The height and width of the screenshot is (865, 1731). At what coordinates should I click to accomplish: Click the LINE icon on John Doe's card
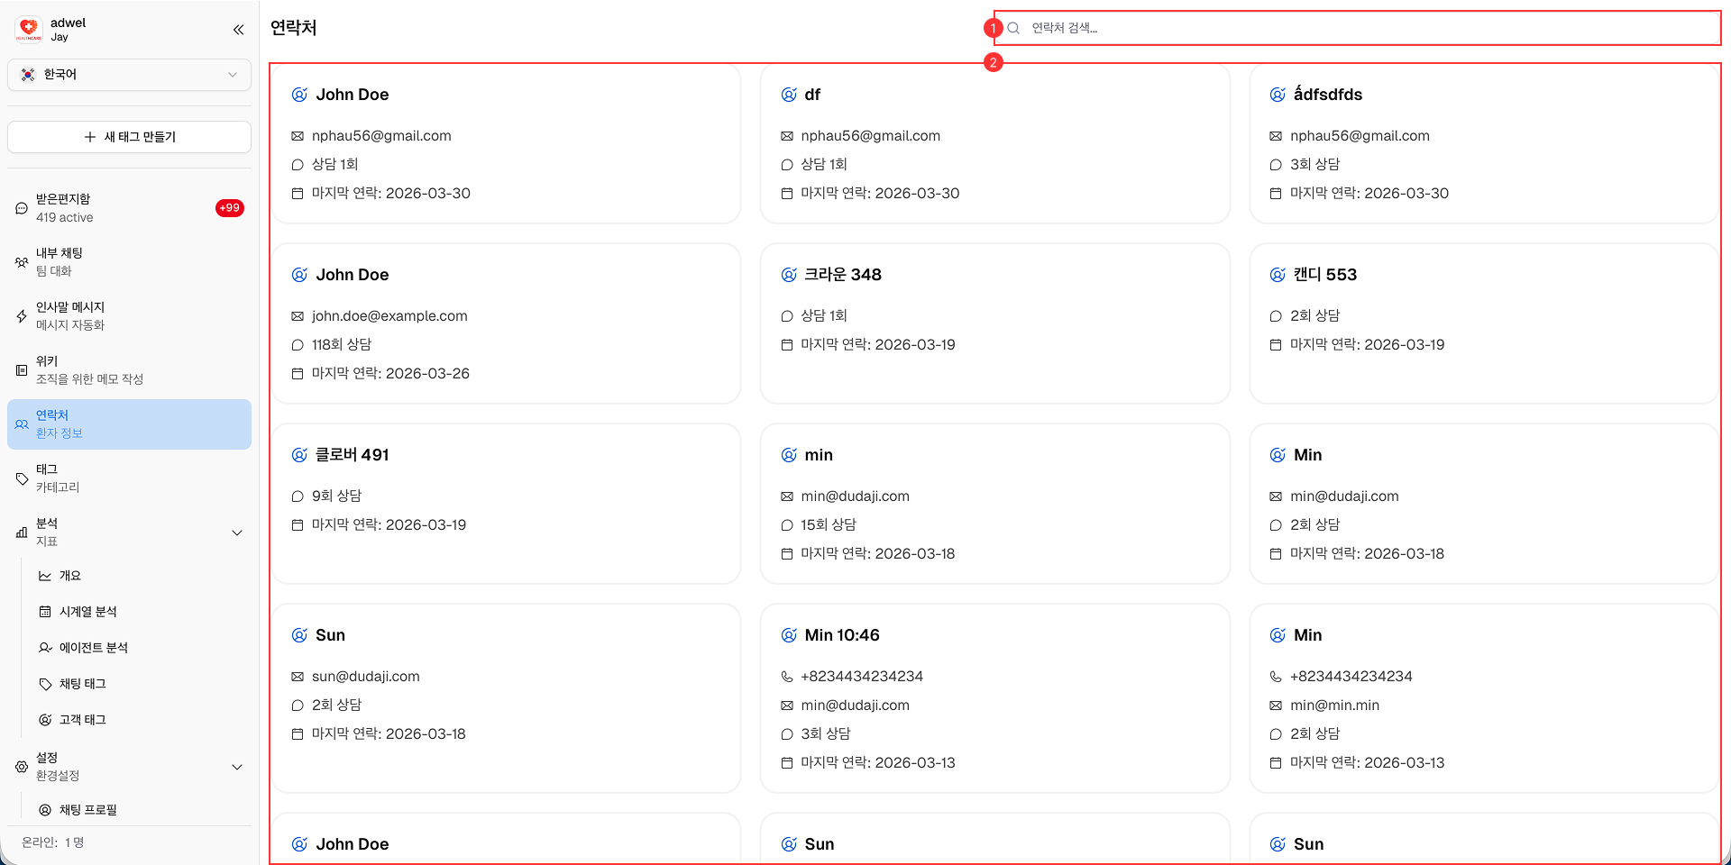coord(298,94)
